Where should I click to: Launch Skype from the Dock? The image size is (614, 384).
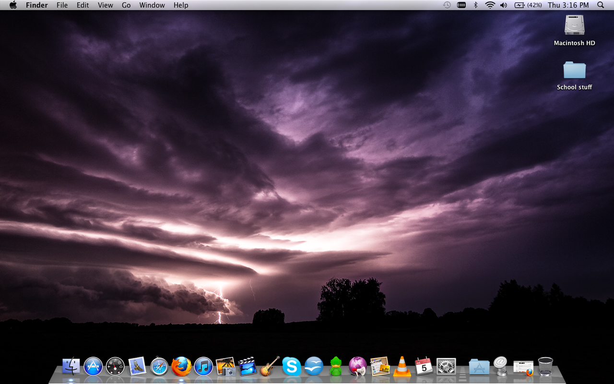pyautogui.click(x=292, y=366)
